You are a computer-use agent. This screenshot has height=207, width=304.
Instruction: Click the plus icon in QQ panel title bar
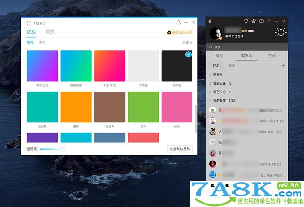[269, 21]
